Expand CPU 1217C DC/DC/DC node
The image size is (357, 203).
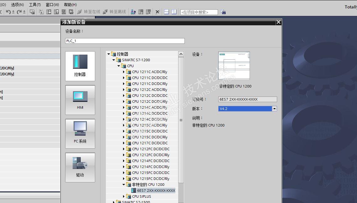(124, 143)
